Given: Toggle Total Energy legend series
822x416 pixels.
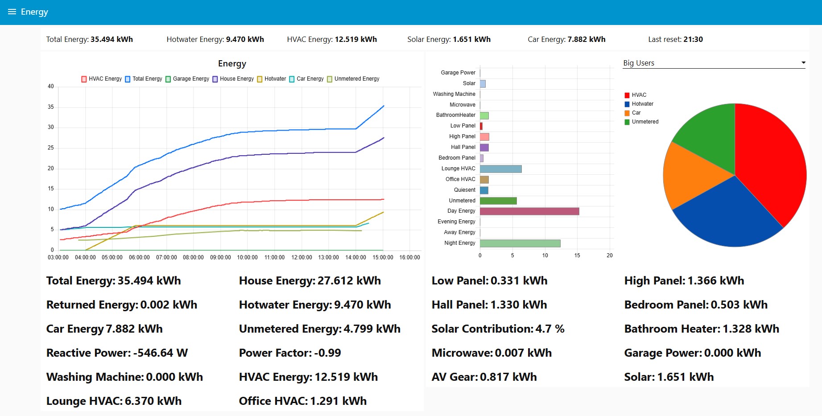Looking at the screenshot, I should click(128, 79).
